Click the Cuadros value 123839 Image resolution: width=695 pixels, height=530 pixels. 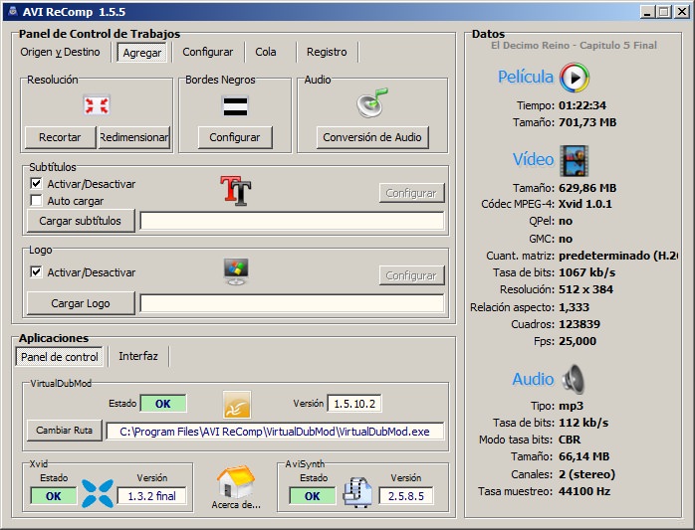579,324
